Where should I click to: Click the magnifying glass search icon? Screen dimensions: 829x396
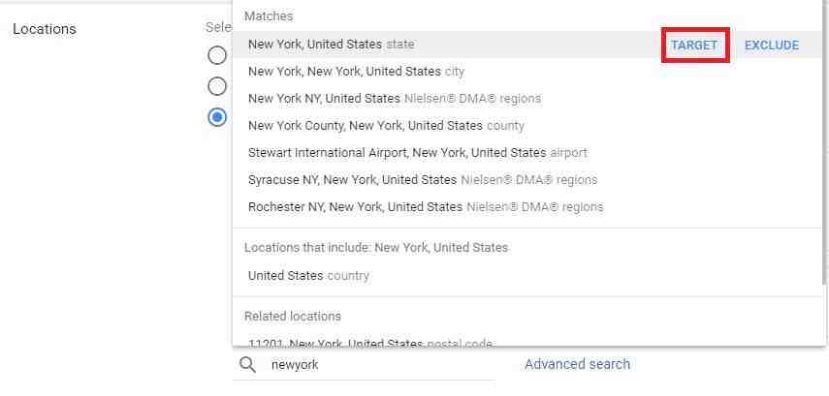[x=248, y=365]
